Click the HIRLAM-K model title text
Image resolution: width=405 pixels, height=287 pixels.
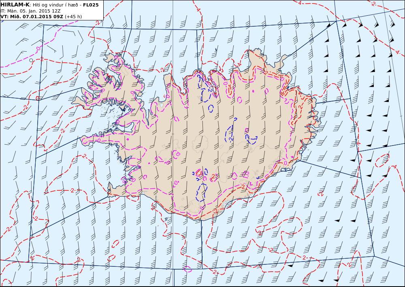coord(15,5)
